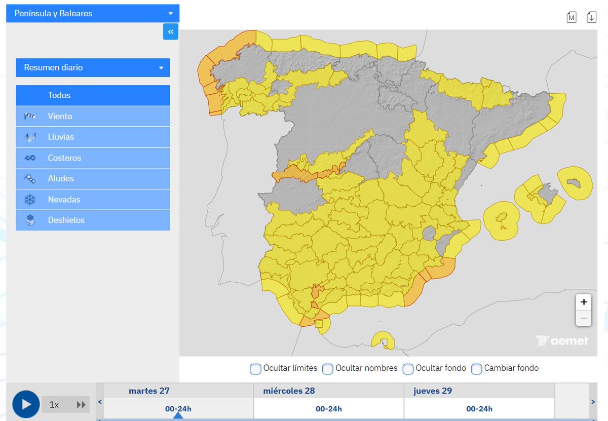This screenshot has width=608, height=421.
Task: Click the M map layer icon top right
Action: point(572,17)
